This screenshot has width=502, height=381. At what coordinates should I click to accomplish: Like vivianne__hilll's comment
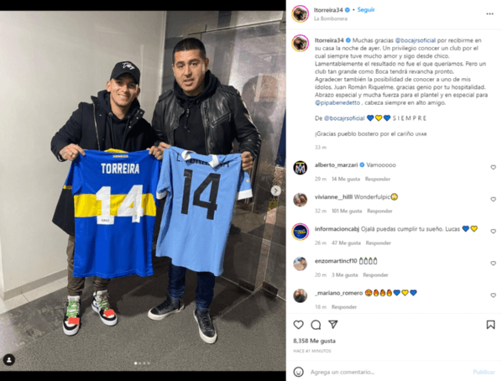493,199
